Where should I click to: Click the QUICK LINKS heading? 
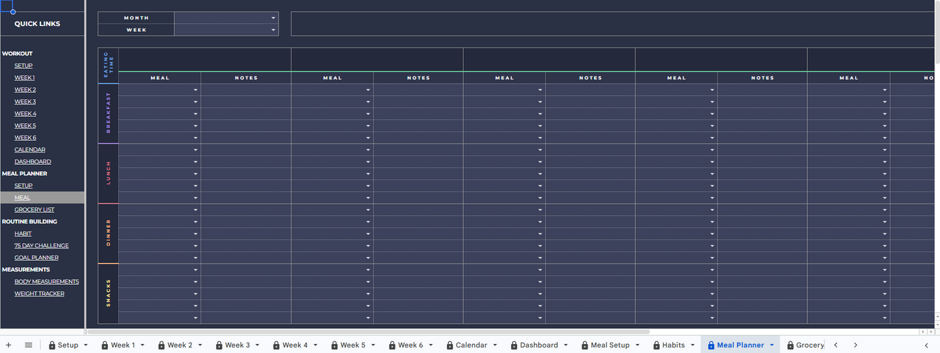coord(37,24)
